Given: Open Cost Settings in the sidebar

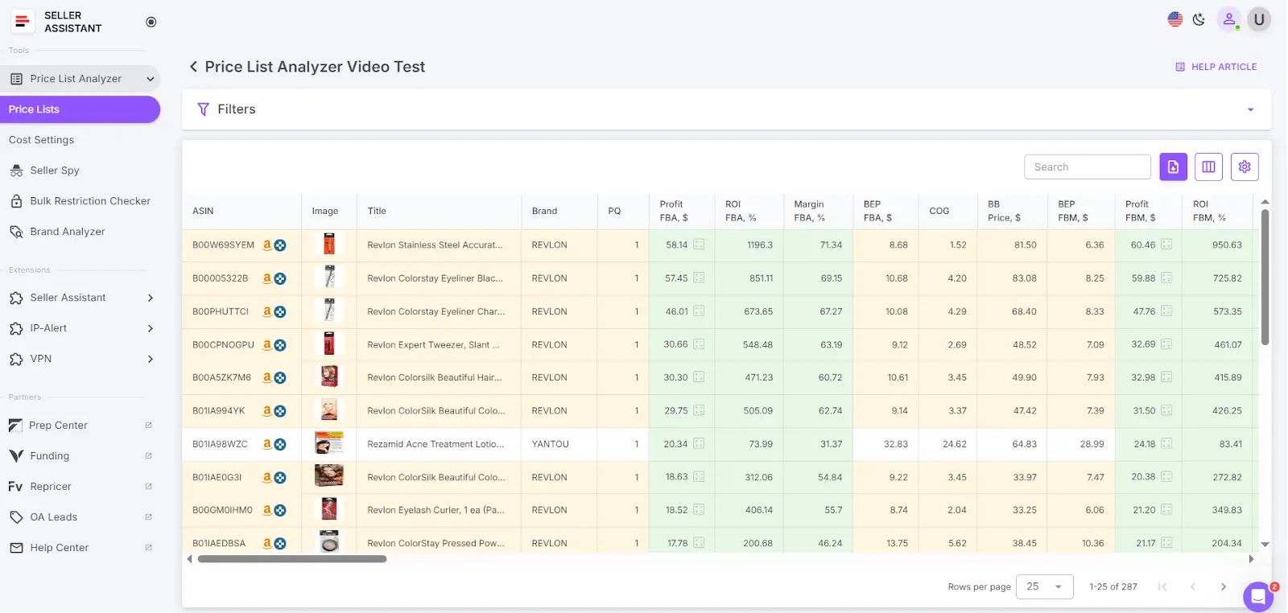Looking at the screenshot, I should click(x=41, y=140).
